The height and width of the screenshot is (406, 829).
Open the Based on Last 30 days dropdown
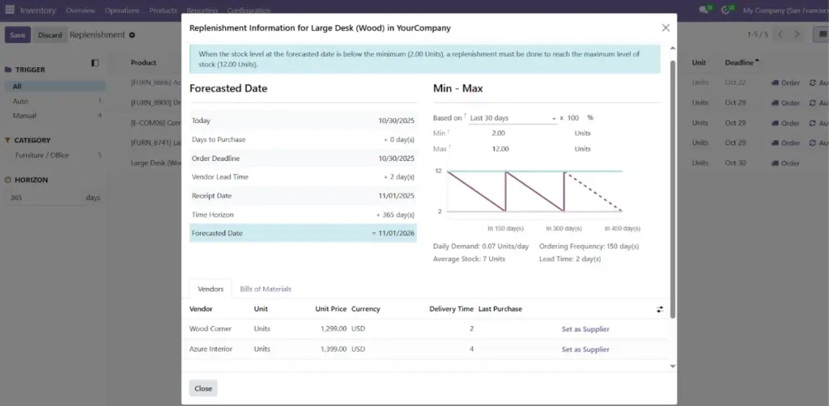pyautogui.click(x=512, y=118)
